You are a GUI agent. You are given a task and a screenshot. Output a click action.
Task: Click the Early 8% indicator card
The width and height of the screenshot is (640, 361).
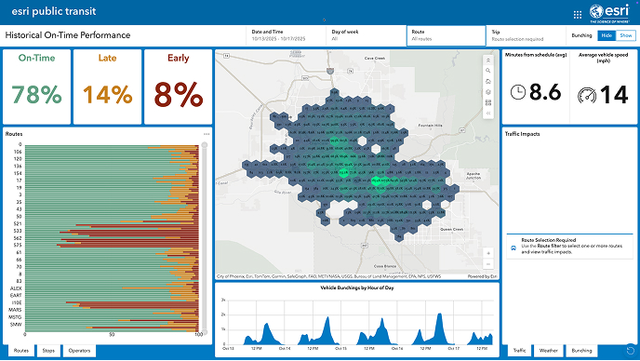point(179,87)
